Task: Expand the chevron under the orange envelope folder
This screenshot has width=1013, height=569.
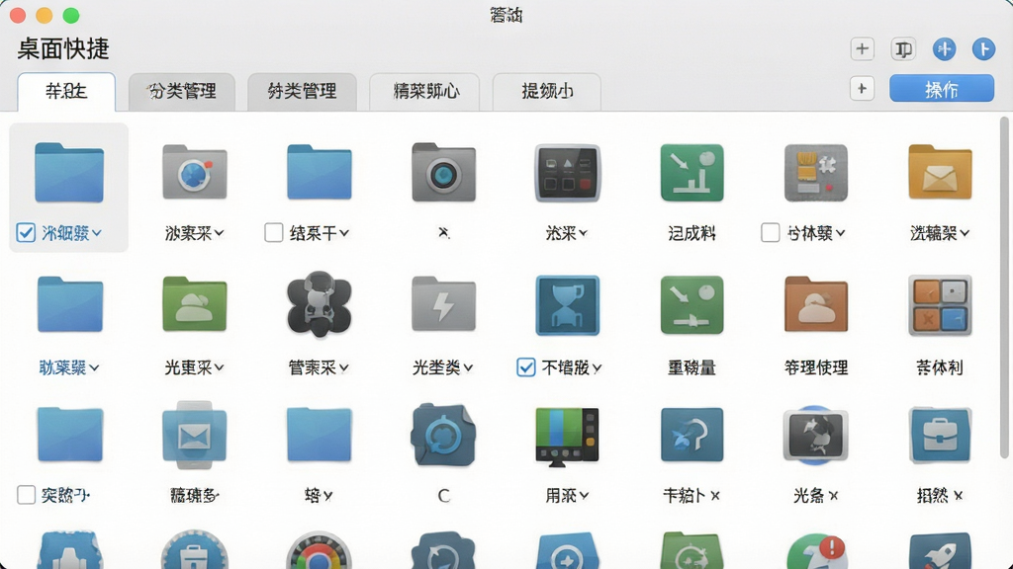Action: tap(965, 233)
